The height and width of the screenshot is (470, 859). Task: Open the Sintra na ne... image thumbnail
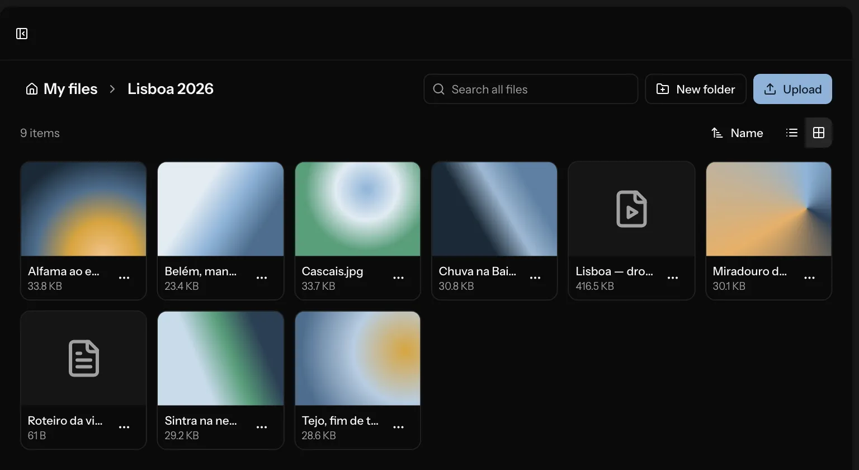[x=220, y=359]
